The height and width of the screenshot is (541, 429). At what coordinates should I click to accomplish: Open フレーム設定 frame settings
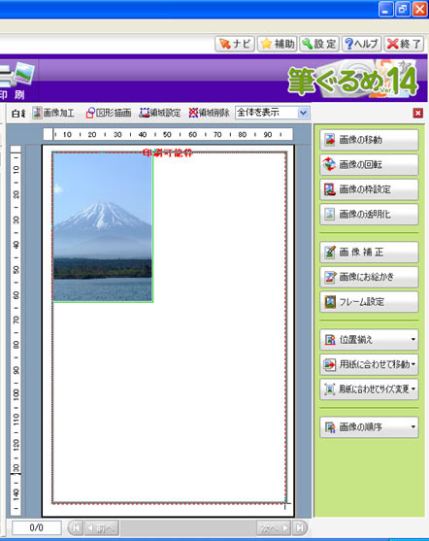pyautogui.click(x=369, y=302)
